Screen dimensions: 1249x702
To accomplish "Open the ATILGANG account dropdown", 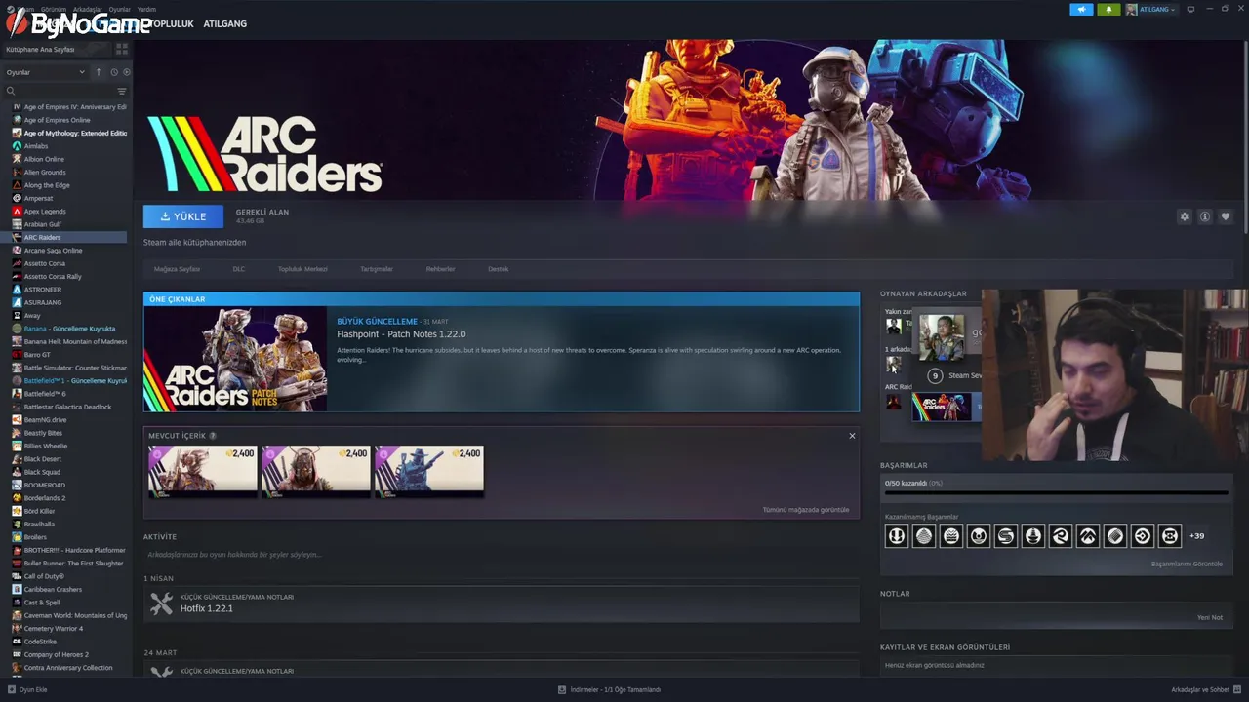I will tap(1151, 9).
